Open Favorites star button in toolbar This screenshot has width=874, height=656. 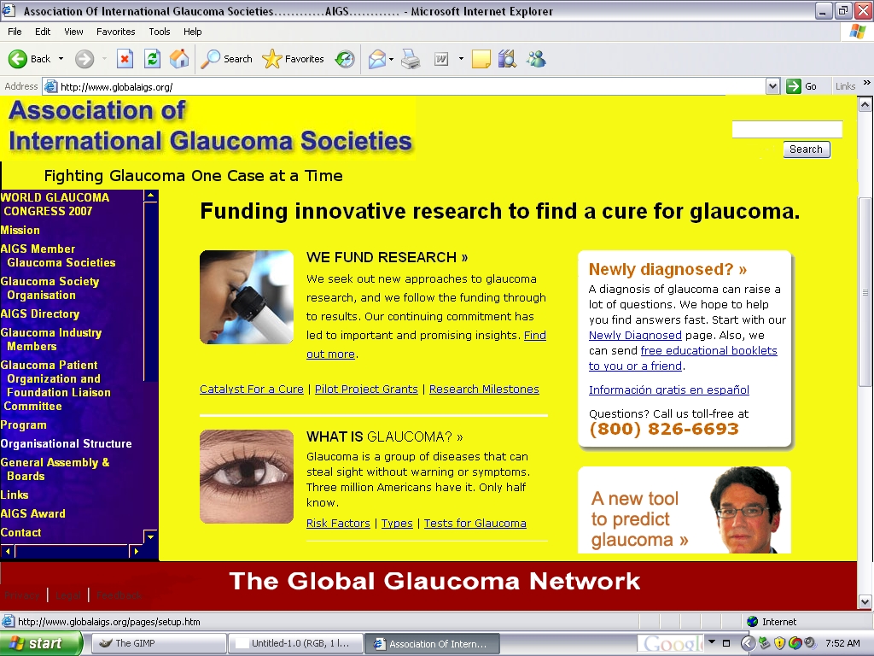tap(294, 59)
